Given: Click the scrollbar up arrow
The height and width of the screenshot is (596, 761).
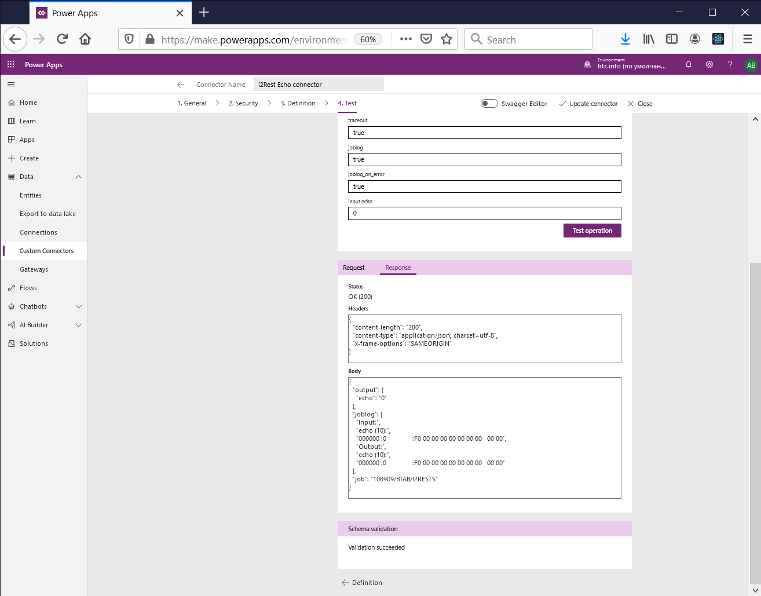Looking at the screenshot, I should pyautogui.click(x=755, y=119).
